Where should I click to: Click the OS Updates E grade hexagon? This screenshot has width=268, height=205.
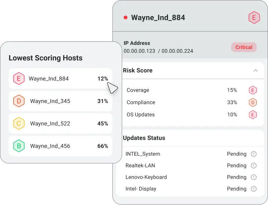(253, 115)
